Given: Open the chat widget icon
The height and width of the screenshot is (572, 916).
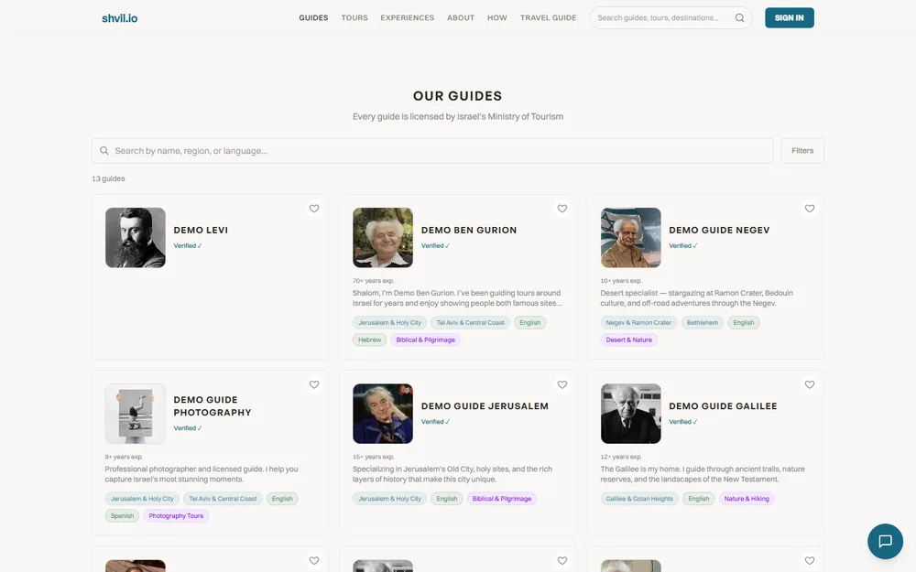Looking at the screenshot, I should click(885, 541).
